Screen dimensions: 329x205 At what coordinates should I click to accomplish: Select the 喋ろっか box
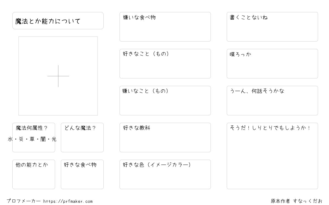272,64
